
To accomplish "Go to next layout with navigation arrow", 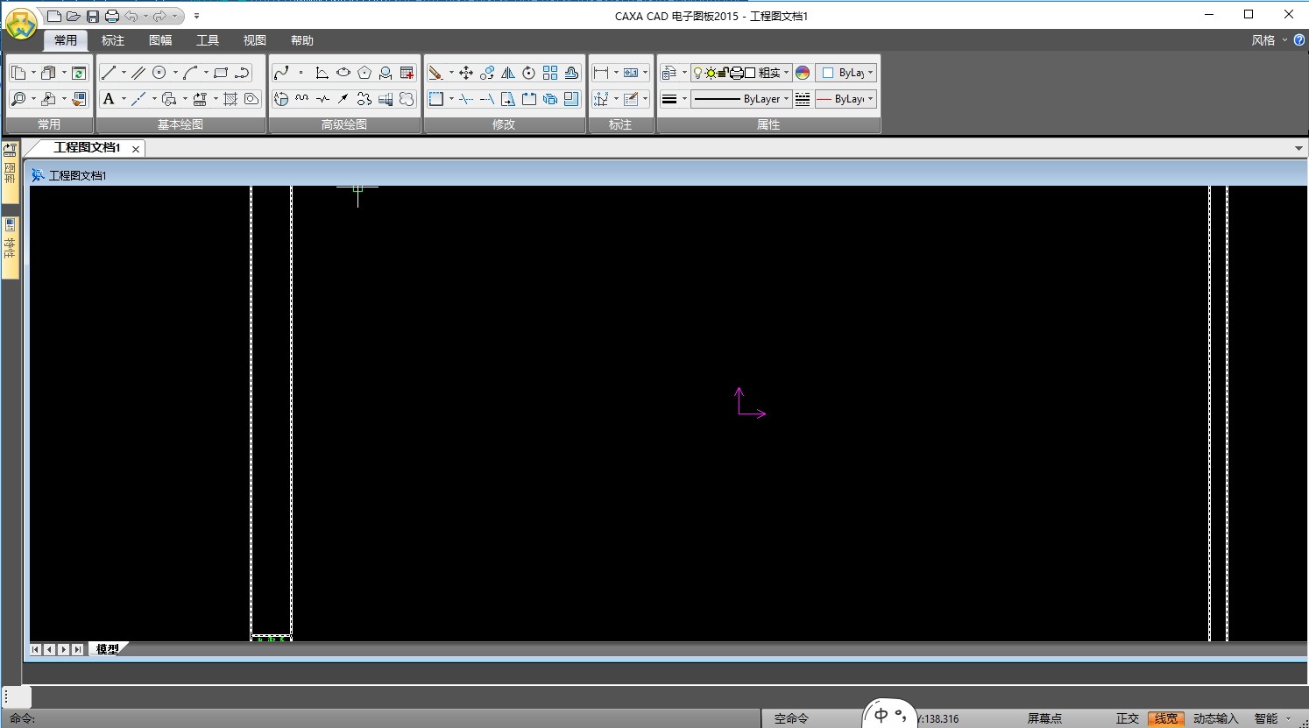I will click(x=63, y=649).
